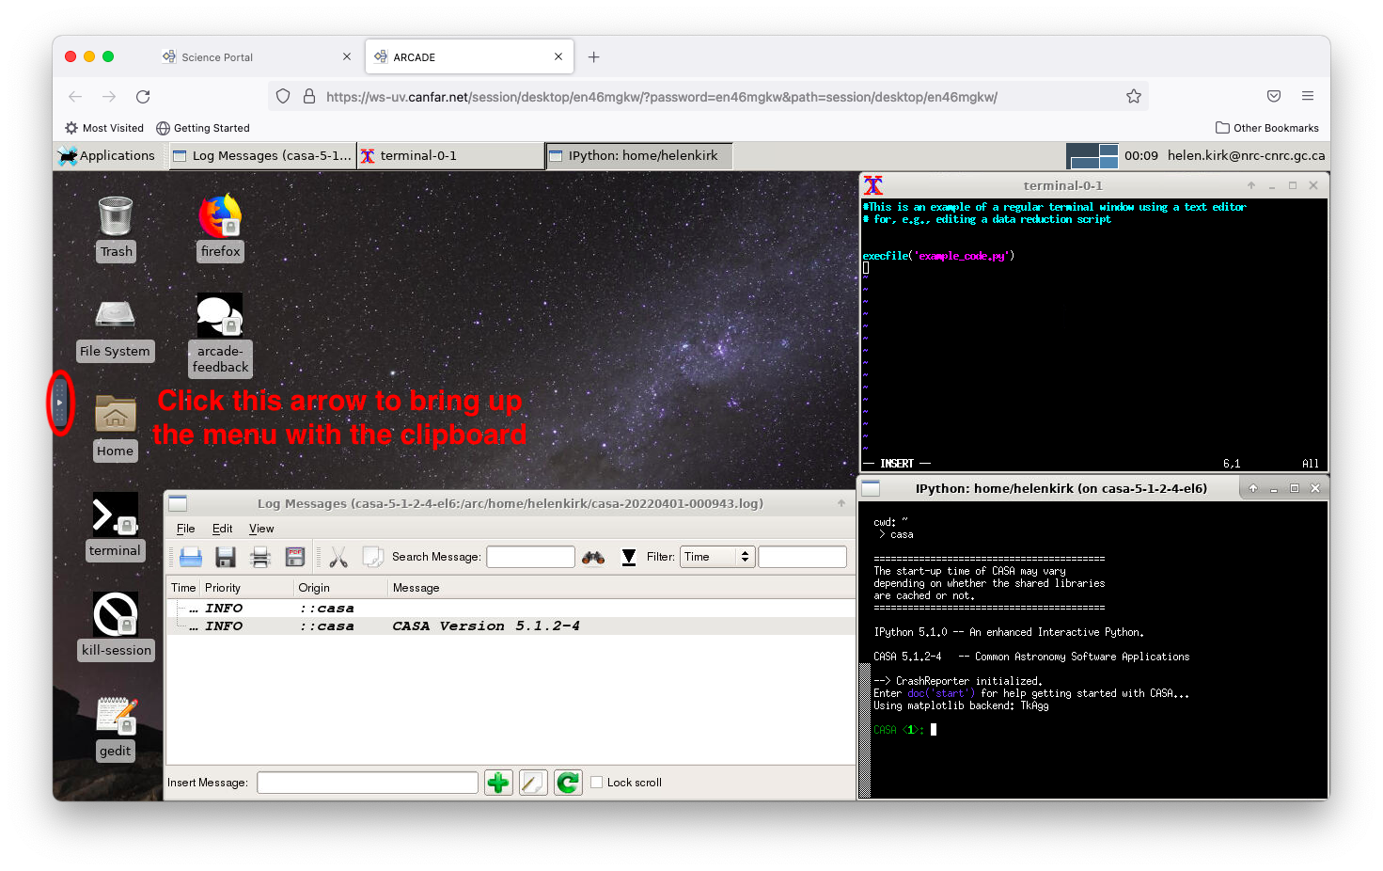Open Other Bookmarks folder
This screenshot has height=871, width=1383.
[x=1266, y=128]
